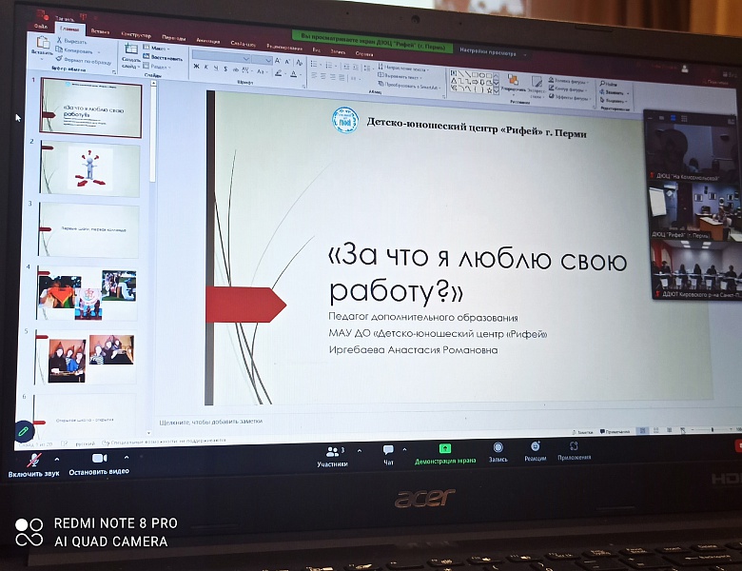Image resolution: width=742 pixels, height=571 pixels.
Task: Switch to the Анимация ribbon tab
Action: tap(207, 41)
